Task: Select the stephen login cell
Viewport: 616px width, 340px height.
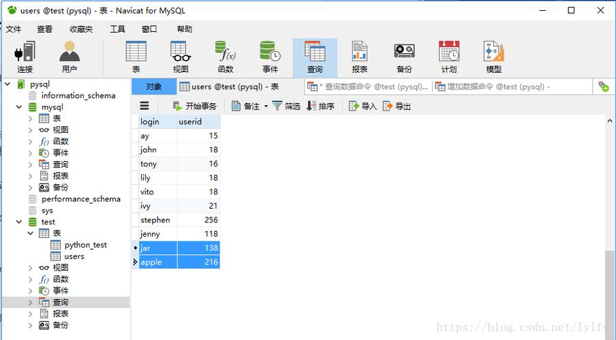Action: 158,220
